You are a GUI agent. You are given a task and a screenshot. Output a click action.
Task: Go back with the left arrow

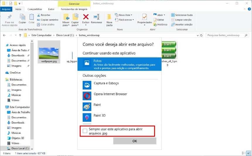[x=4, y=35]
